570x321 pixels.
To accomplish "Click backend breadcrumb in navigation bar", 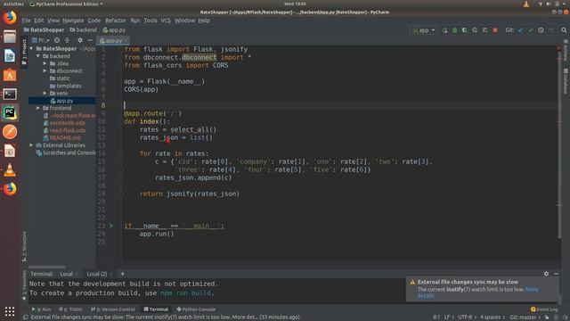I will tap(83, 30).
